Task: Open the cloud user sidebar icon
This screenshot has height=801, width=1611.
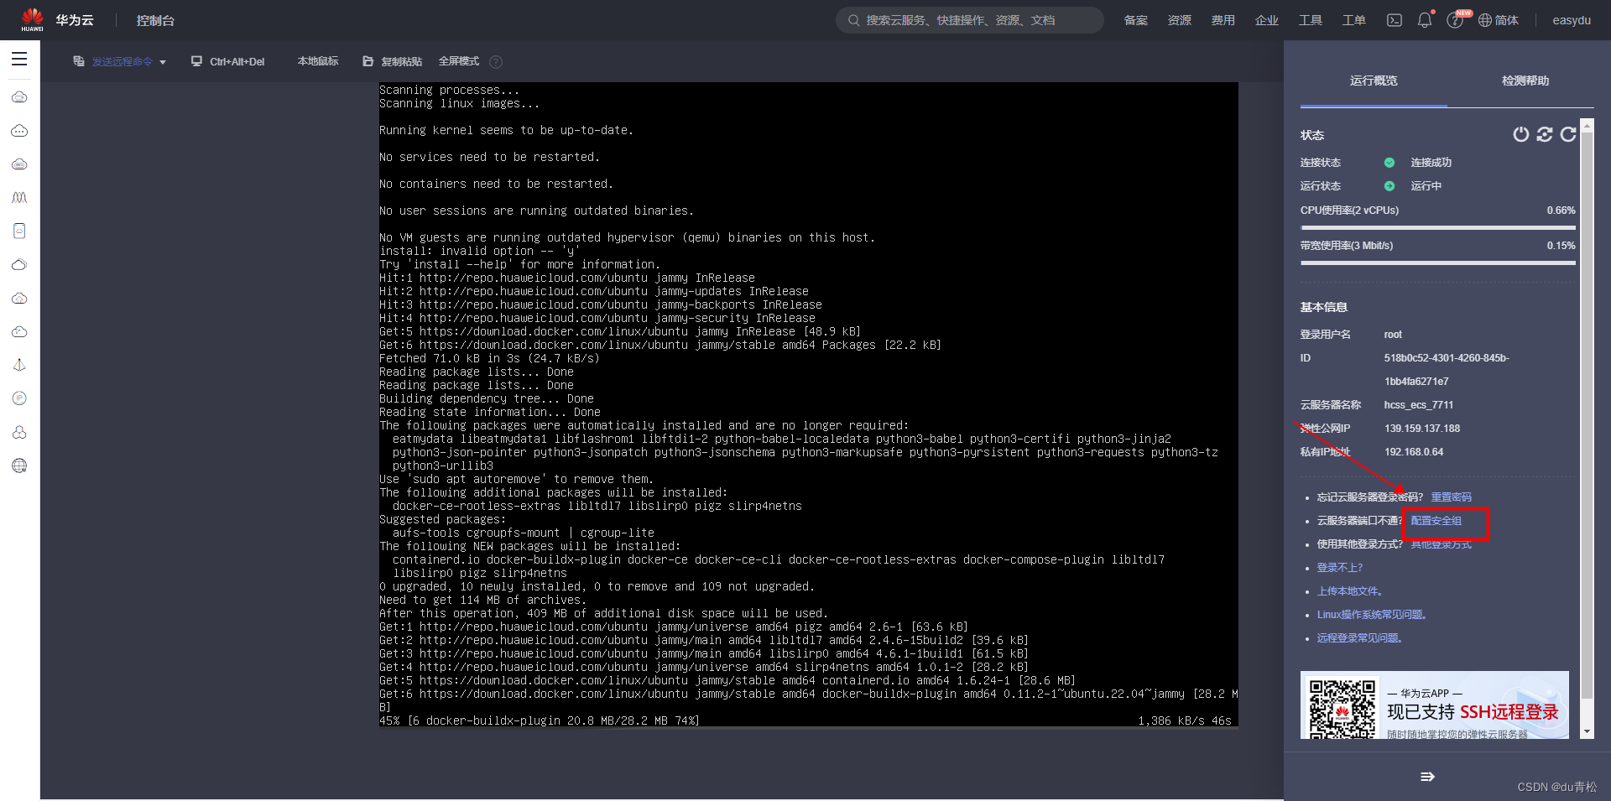Action: (x=19, y=432)
